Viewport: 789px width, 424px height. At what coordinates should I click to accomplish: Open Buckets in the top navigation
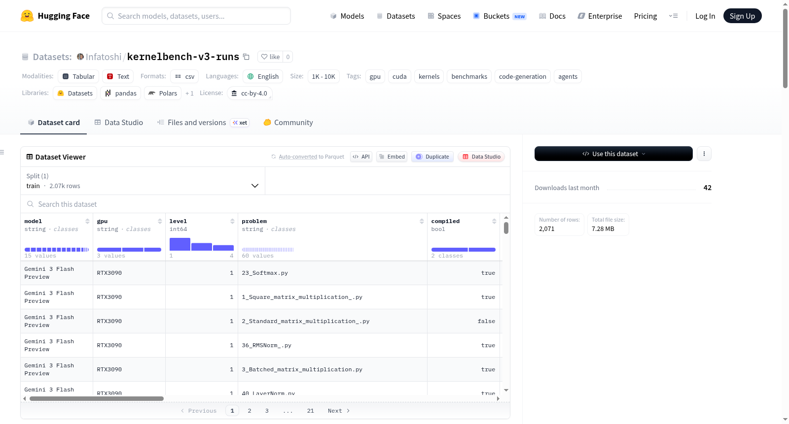500,16
